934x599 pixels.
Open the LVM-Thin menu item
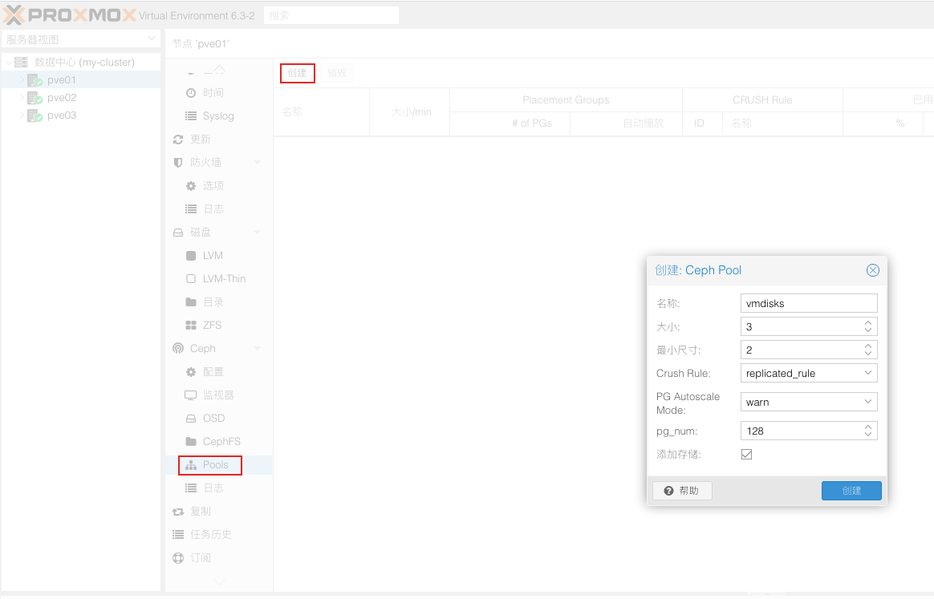click(x=218, y=279)
